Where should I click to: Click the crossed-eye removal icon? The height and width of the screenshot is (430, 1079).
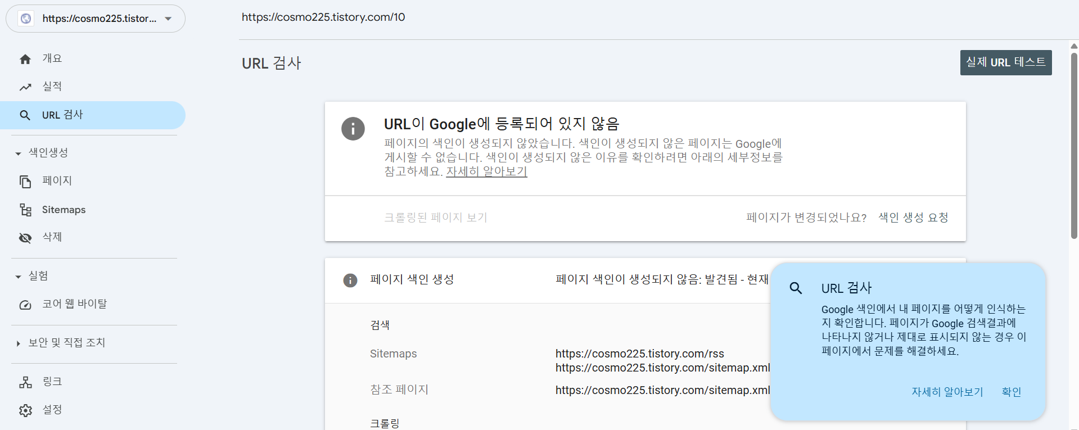click(25, 238)
